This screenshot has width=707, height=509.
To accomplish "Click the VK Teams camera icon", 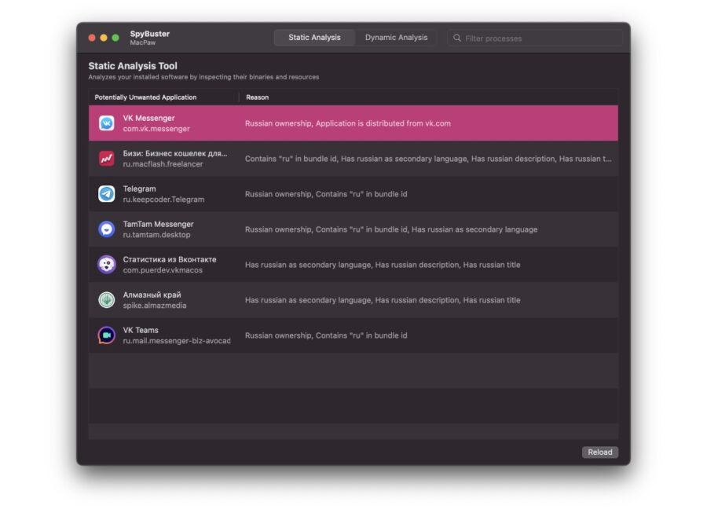I will pos(106,335).
